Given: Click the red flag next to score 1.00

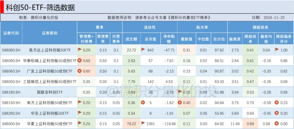Looking at the screenshot, I should (277, 50).
